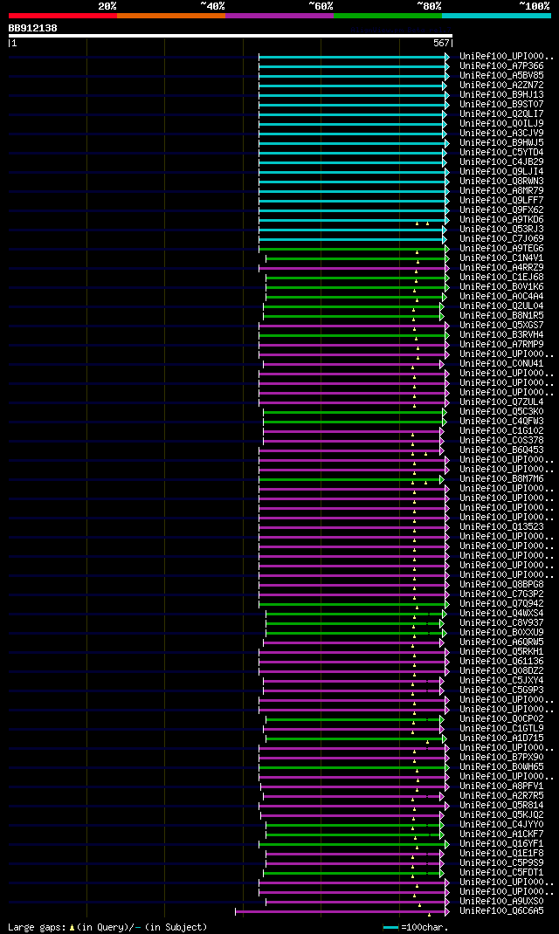Select the UniRef100_C4JB29 entry

click(501, 162)
